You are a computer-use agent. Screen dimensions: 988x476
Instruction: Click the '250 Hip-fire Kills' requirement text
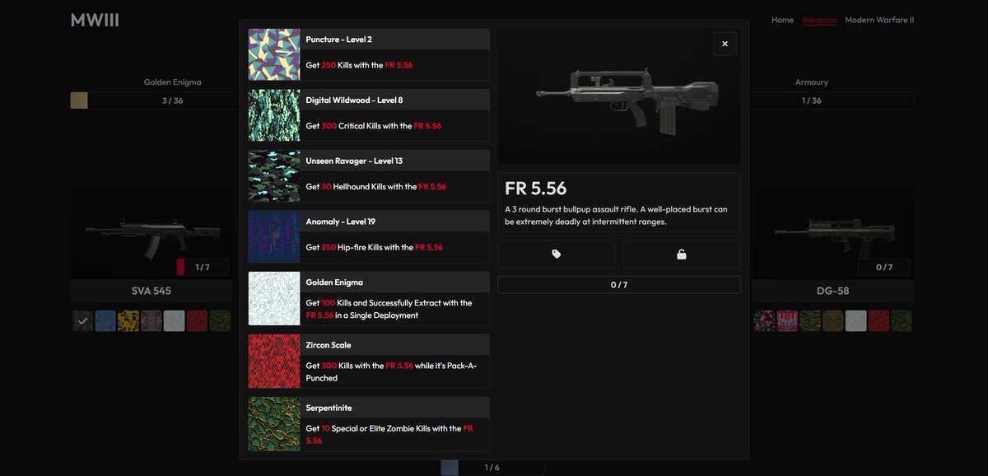tap(374, 247)
